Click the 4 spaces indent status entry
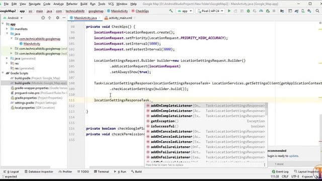322x181 pixels. pyautogui.click(x=307, y=176)
